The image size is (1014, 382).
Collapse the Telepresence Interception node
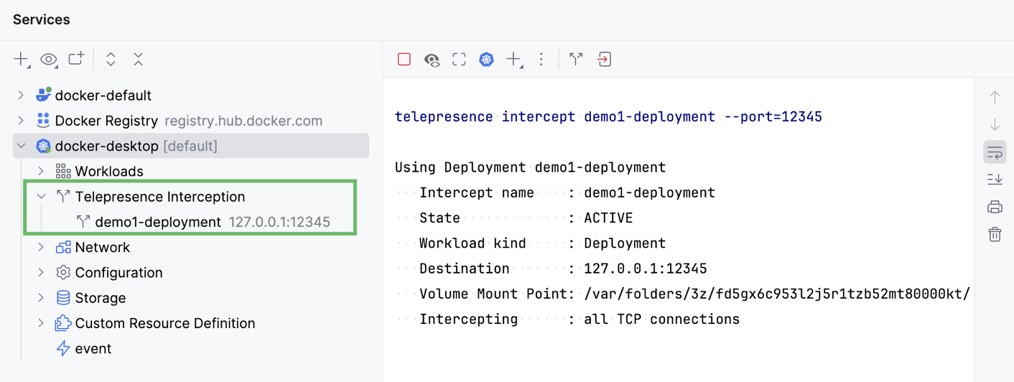pyautogui.click(x=41, y=196)
